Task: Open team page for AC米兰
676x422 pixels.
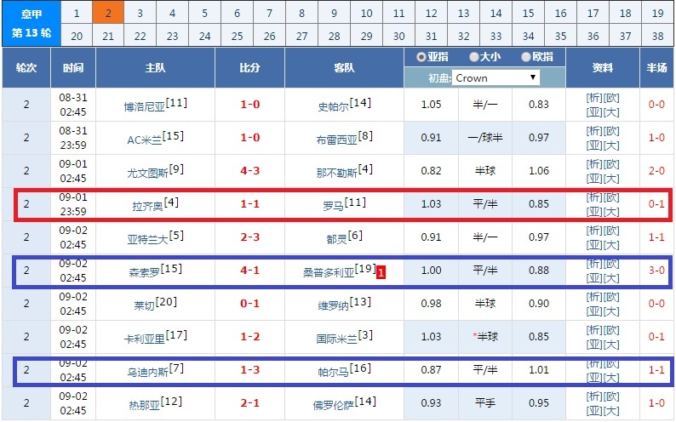Action: [x=145, y=140]
